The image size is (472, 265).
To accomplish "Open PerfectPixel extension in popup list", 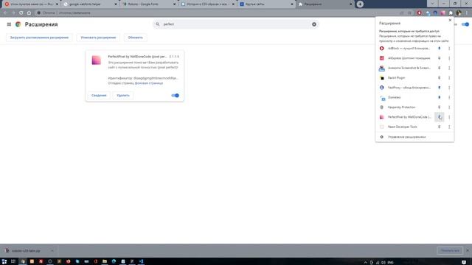I will pyautogui.click(x=406, y=117).
